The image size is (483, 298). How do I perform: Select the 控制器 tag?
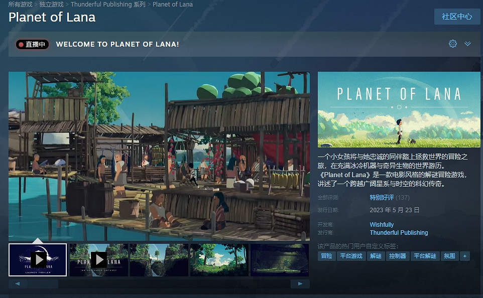coord(397,256)
